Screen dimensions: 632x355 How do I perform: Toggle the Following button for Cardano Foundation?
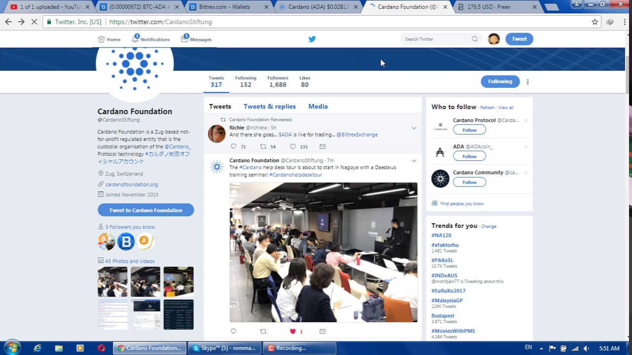(500, 81)
